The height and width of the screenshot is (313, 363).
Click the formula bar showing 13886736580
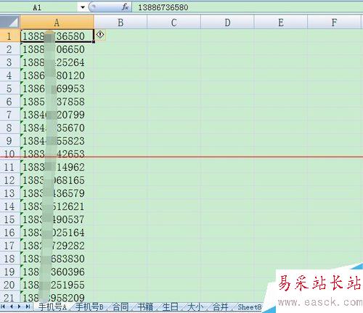pos(247,7)
